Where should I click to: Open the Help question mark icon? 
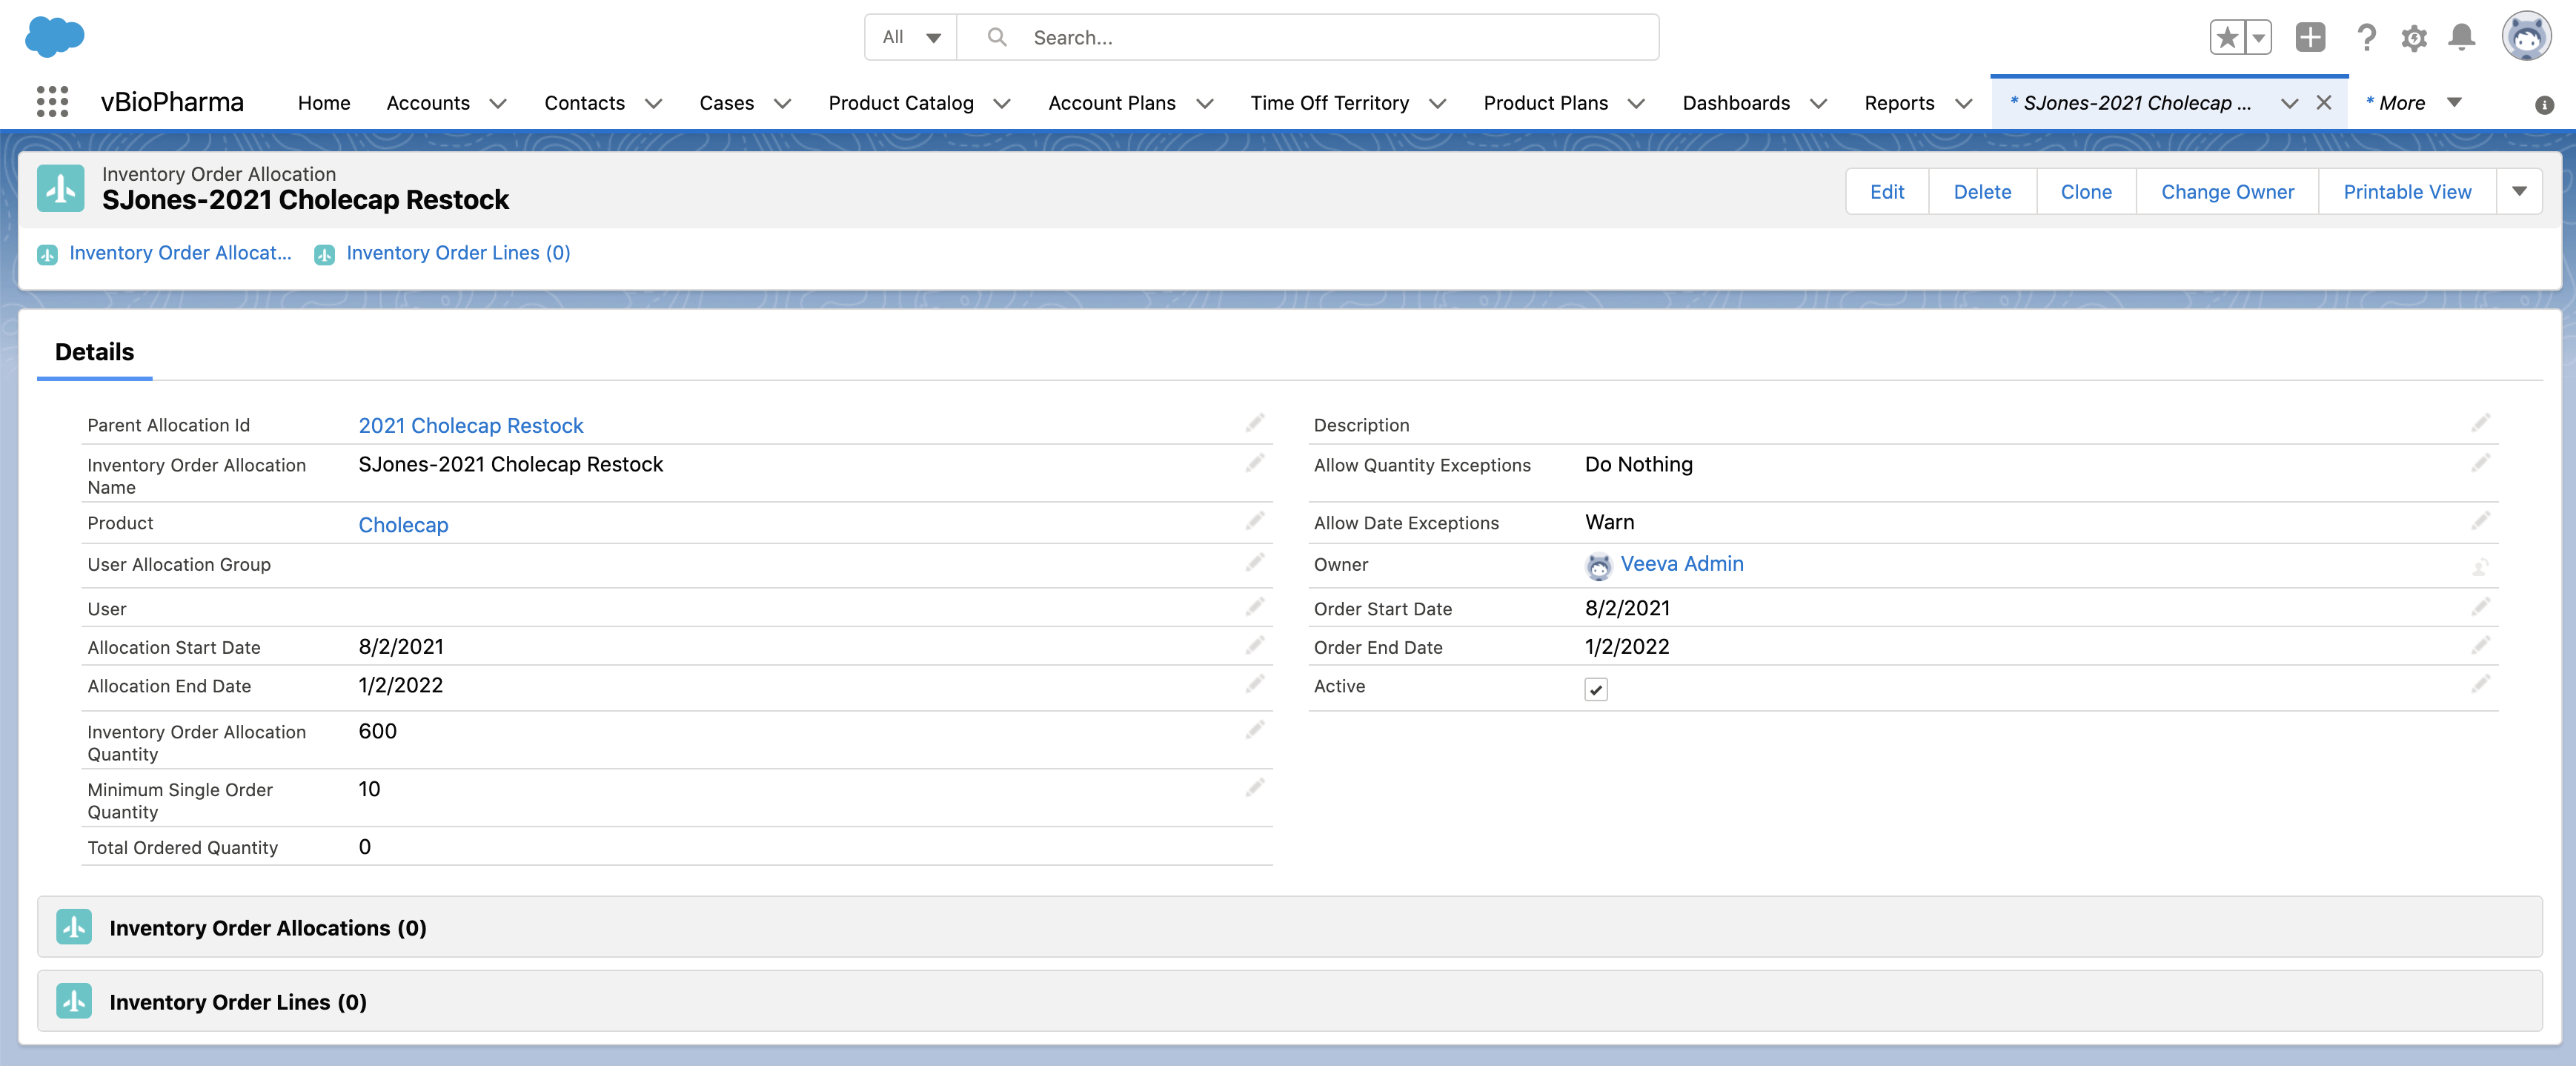click(2365, 38)
